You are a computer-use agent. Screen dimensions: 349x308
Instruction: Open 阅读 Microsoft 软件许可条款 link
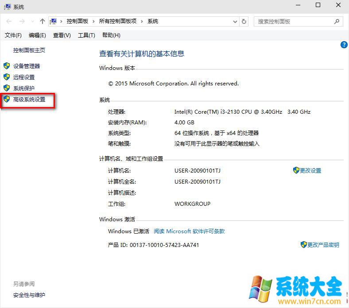tap(189, 231)
